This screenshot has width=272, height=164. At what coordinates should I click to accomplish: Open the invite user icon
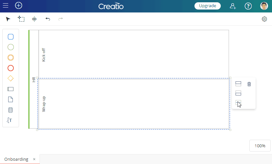tap(233, 6)
